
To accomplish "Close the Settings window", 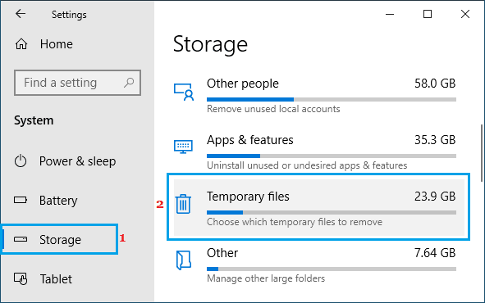I will 465,14.
